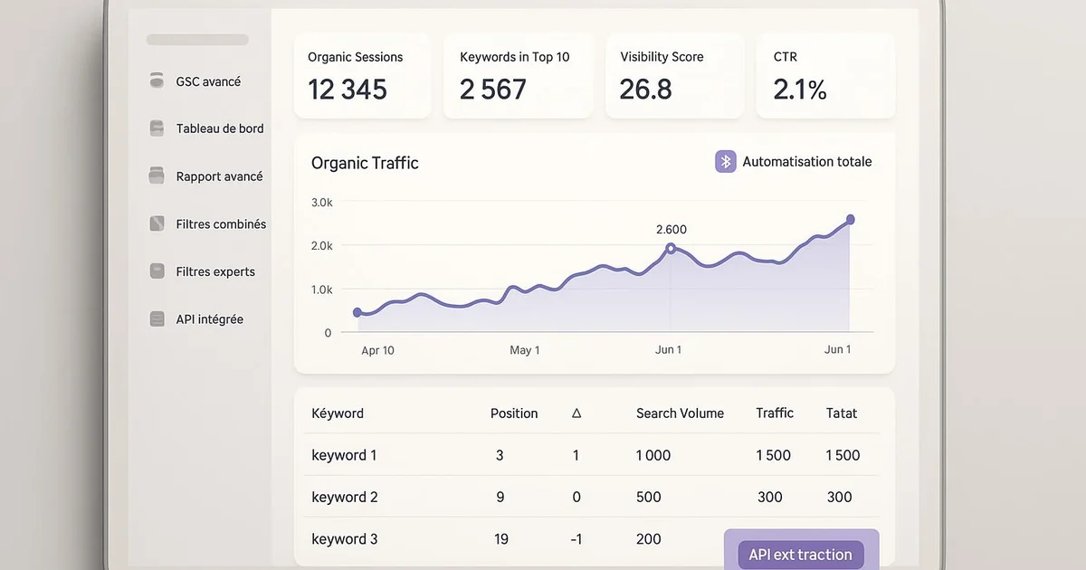Sort by the delta triangle column

576,413
